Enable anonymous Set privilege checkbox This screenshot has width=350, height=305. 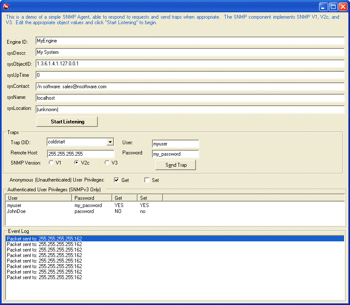(147, 180)
